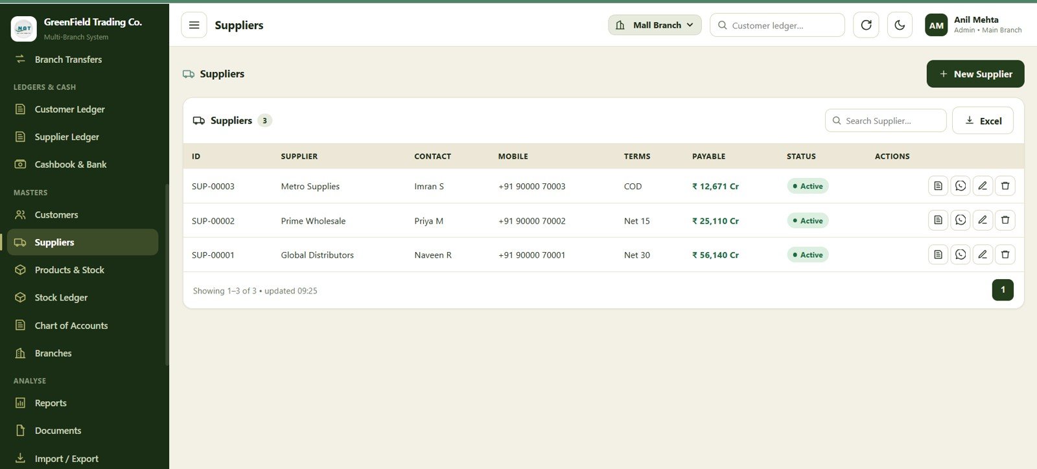Click the New Supplier button
Viewport: 1037px width, 469px height.
pyautogui.click(x=975, y=74)
